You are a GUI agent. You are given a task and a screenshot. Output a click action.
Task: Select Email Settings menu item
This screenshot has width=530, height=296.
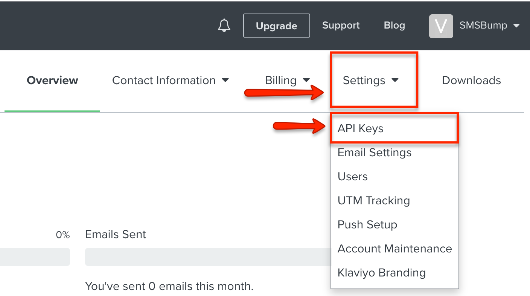point(394,153)
